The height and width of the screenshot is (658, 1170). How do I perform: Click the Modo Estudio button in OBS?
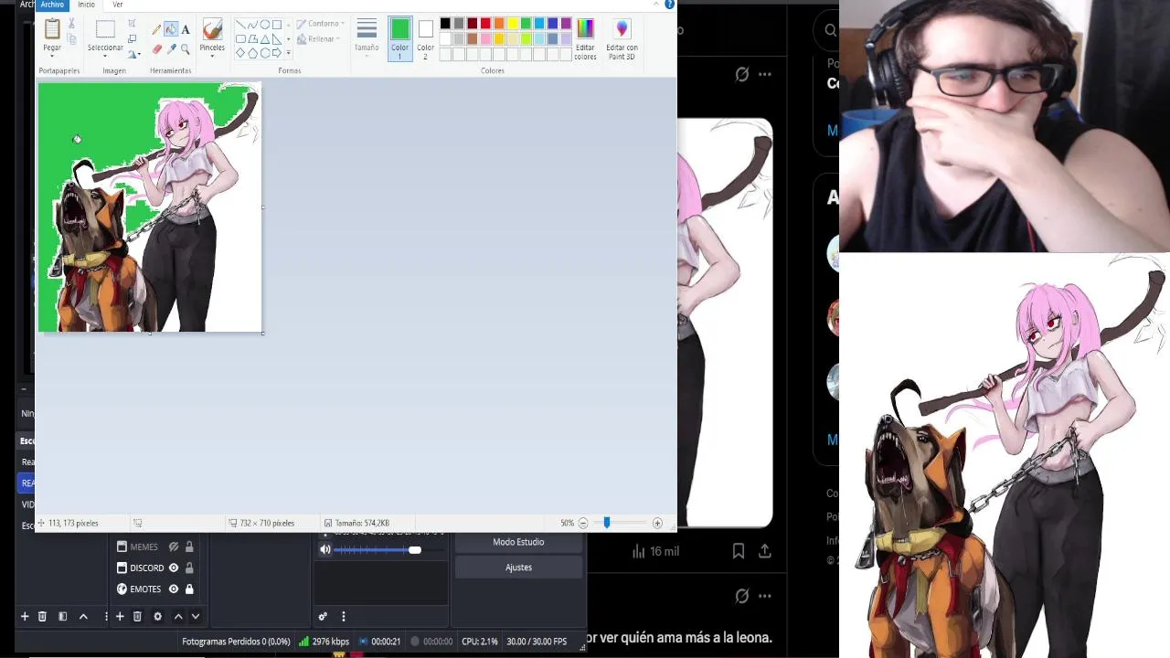point(518,542)
